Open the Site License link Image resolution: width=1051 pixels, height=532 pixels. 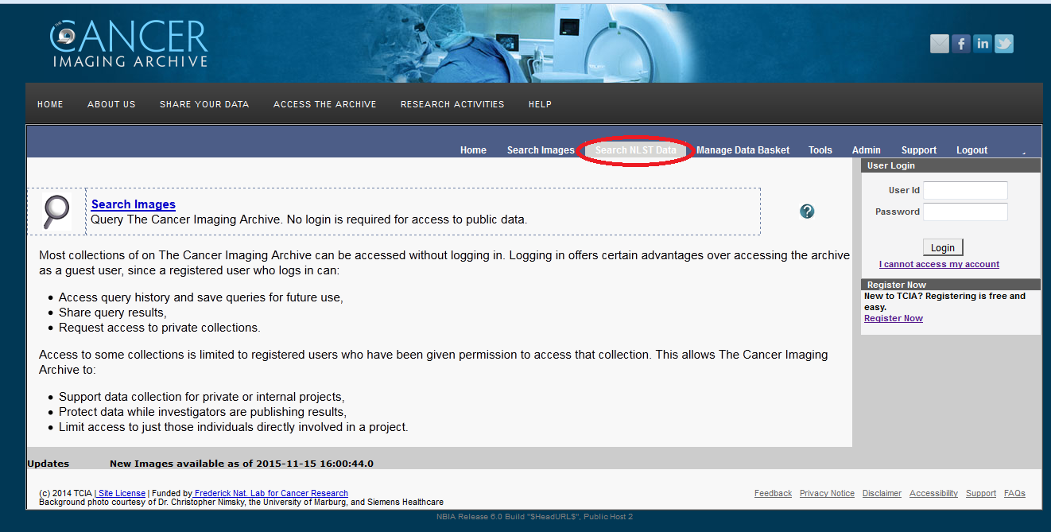click(x=122, y=493)
